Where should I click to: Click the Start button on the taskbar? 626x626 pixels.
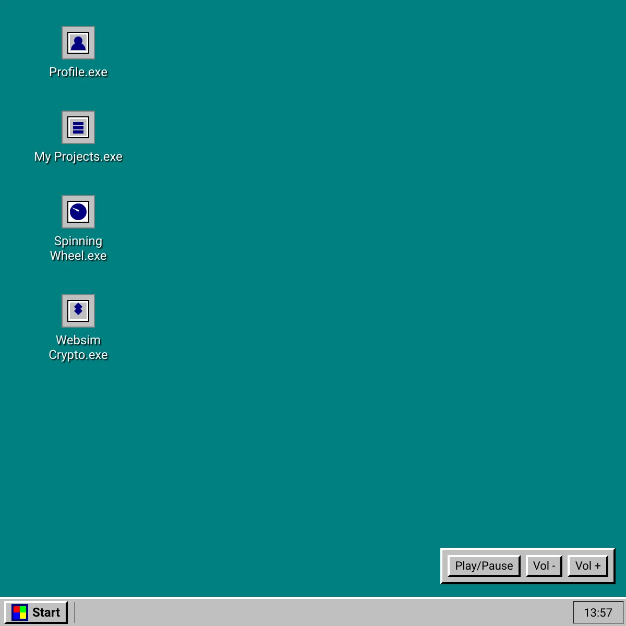(37, 612)
